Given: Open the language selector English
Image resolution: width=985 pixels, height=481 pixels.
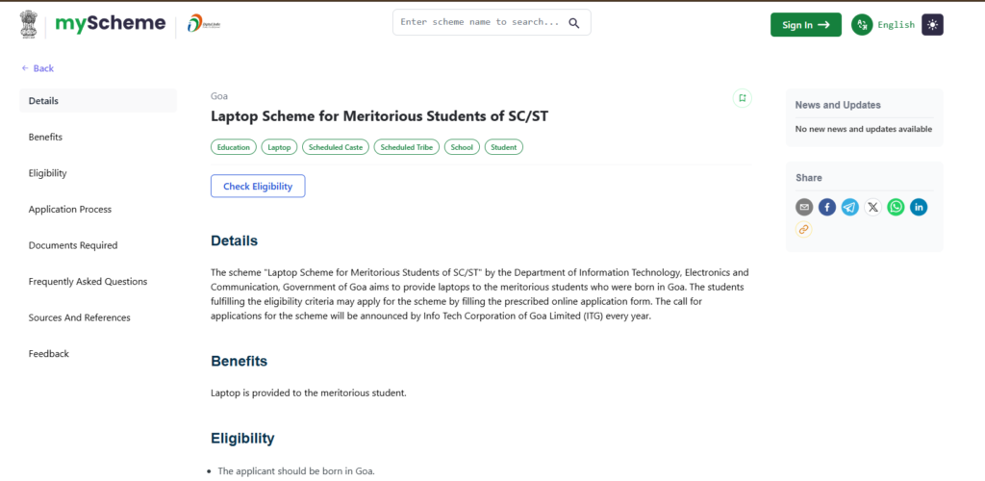Looking at the screenshot, I should click(883, 24).
